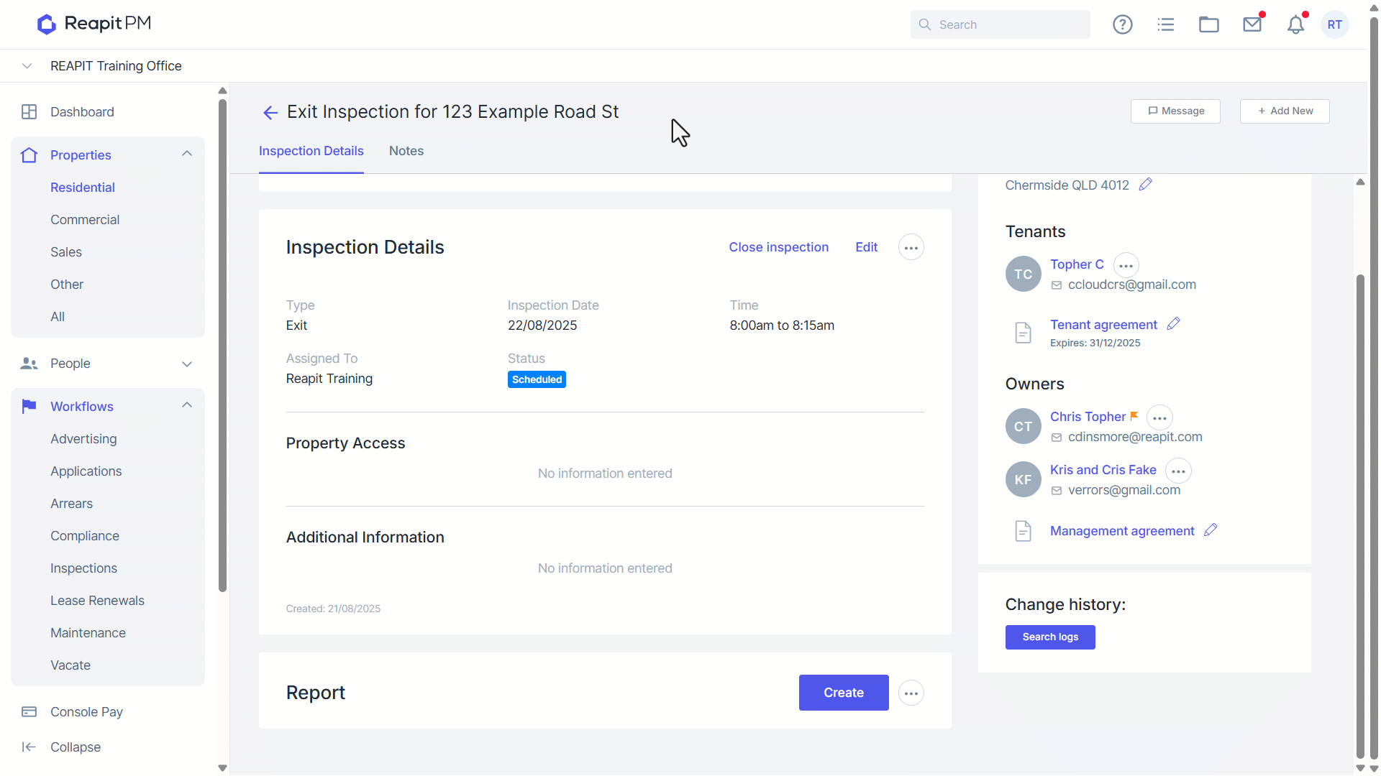Click the Search logs button
1381x776 pixels.
tap(1050, 637)
